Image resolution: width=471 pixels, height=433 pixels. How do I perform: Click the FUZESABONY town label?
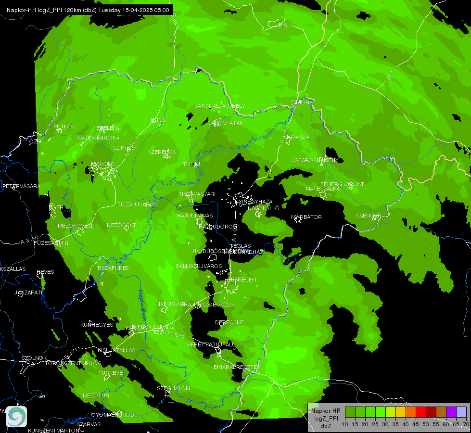point(51,243)
